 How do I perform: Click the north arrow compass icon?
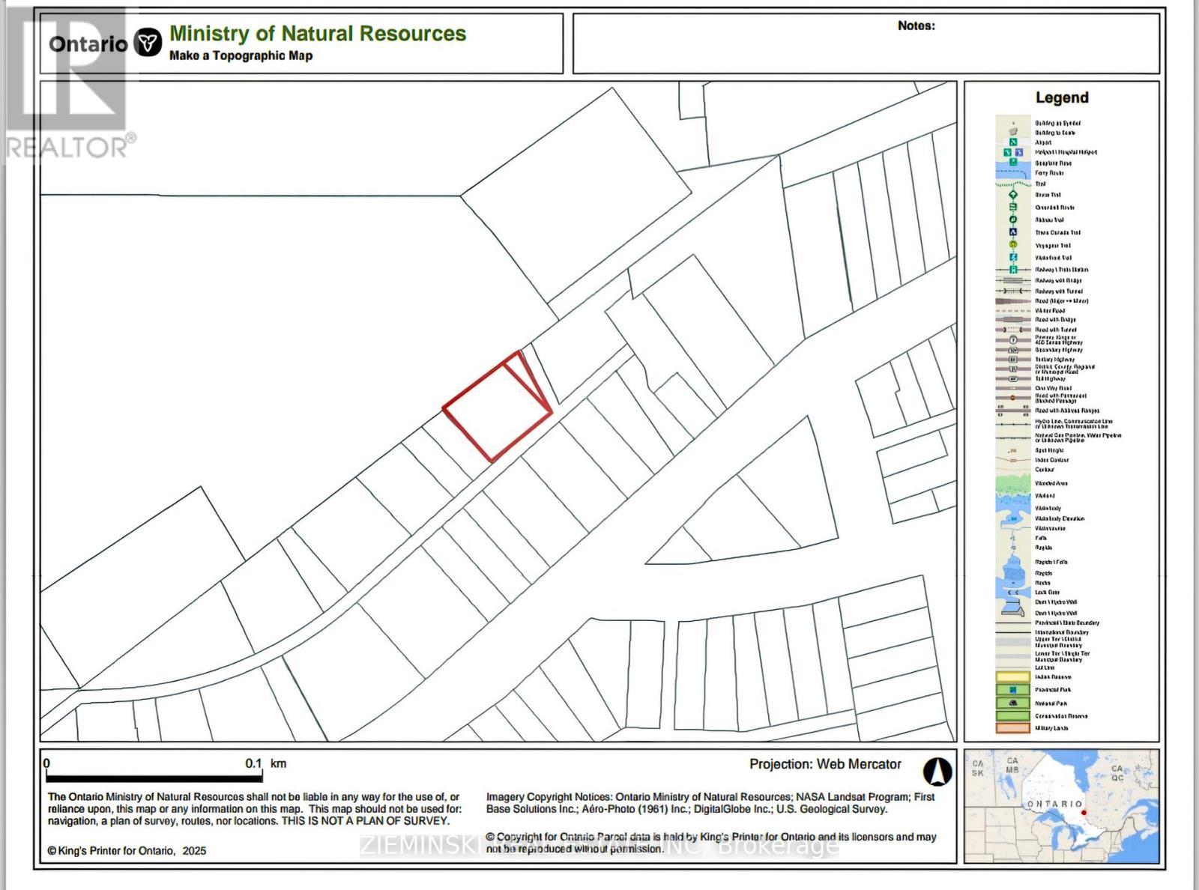point(937,771)
